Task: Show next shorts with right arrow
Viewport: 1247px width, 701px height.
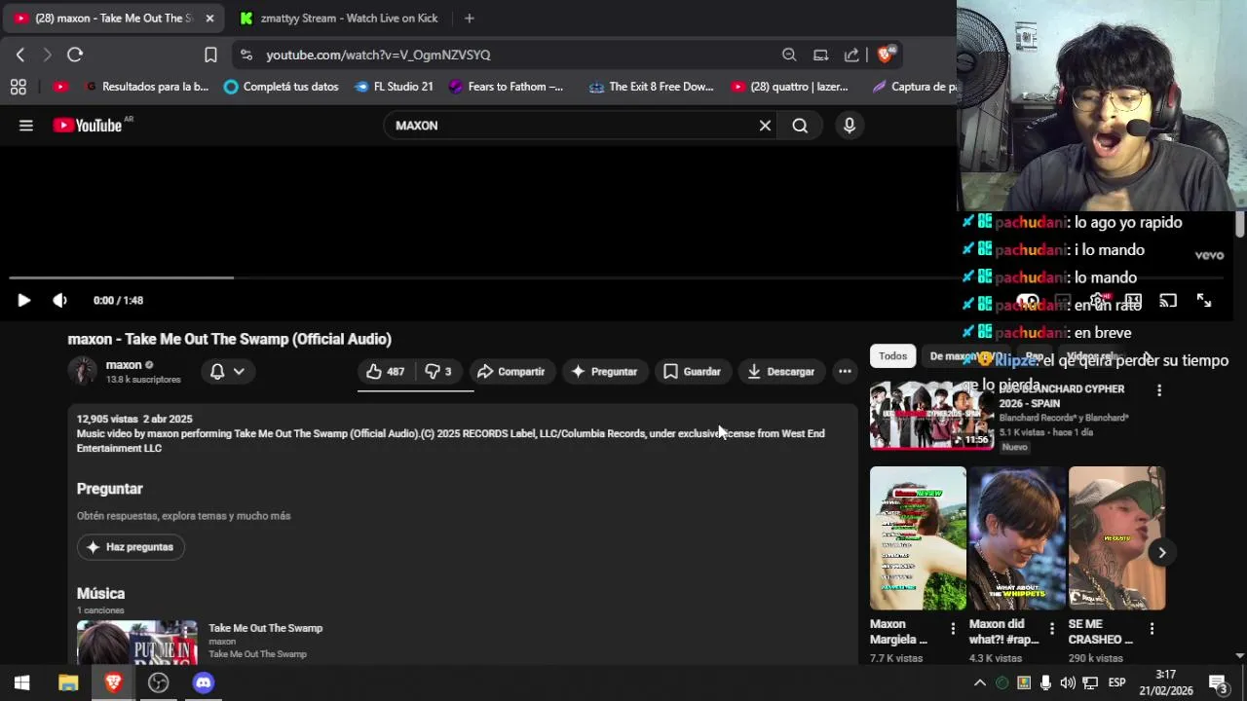Action: [x=1161, y=552]
